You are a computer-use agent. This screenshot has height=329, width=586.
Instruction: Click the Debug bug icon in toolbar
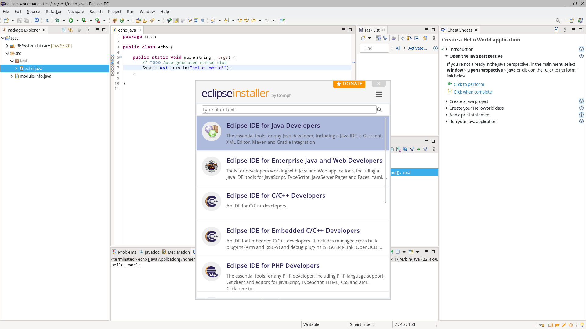57,20
